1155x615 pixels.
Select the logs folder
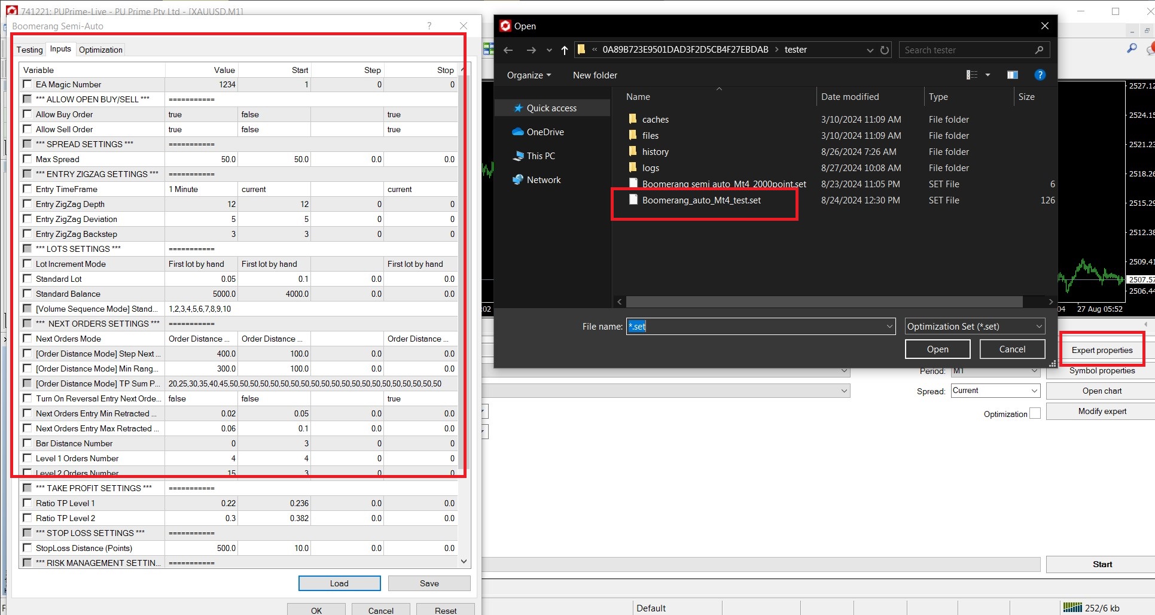click(651, 168)
